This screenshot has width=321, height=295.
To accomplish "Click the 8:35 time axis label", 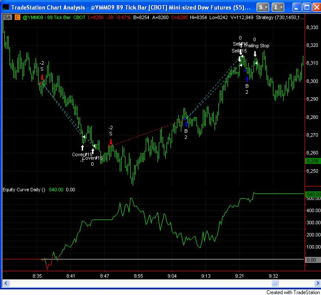I will click(37, 276).
